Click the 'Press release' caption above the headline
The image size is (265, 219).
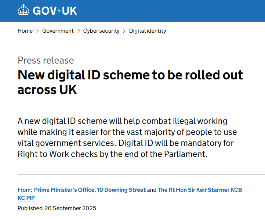click(46, 60)
